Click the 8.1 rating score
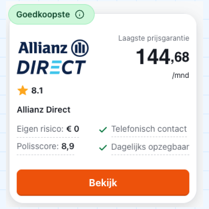Viewport: 209px width, 209px height. [37, 91]
